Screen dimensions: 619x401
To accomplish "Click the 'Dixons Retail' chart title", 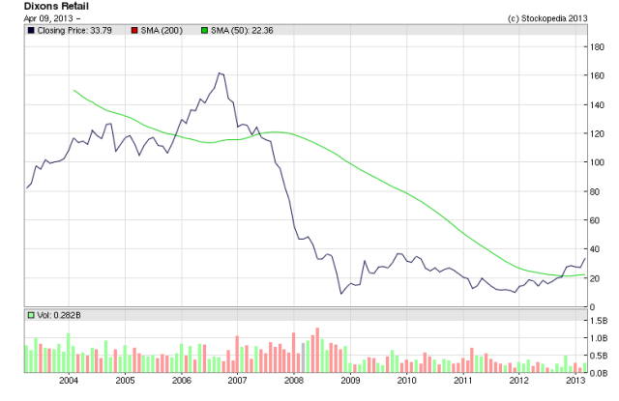I will (56, 7).
